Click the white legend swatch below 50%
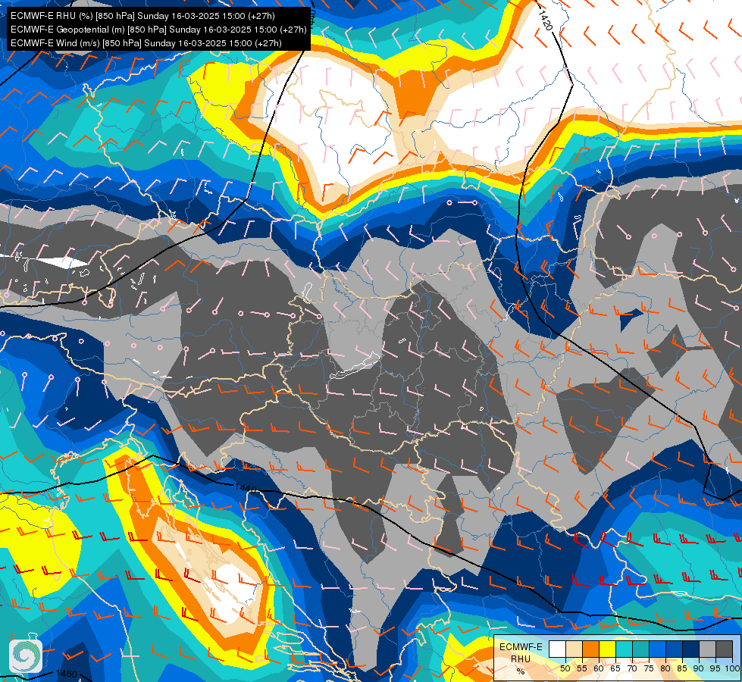This screenshot has height=682, width=742. [x=557, y=649]
